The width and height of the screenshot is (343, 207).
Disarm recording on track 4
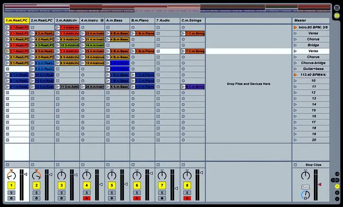pyautogui.click(x=87, y=198)
